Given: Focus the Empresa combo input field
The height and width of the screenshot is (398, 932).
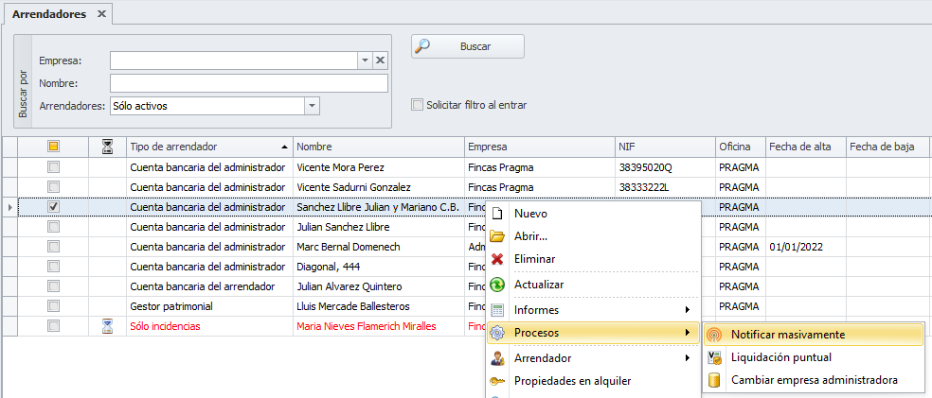Looking at the screenshot, I should coord(234,61).
